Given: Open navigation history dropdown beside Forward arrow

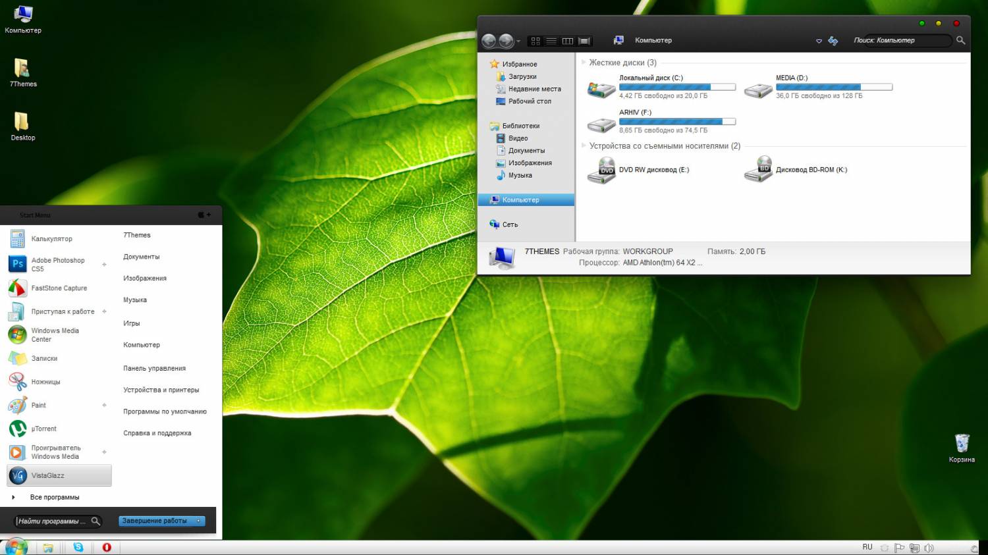Looking at the screenshot, I should coord(518,41).
